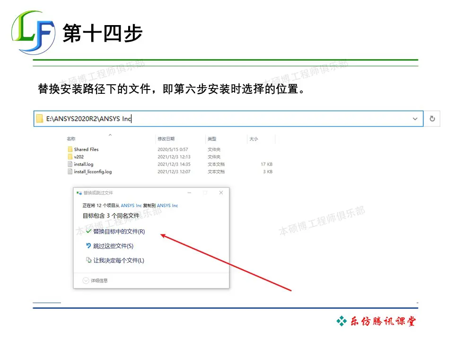Screen dimensions: 454x341
Task: Click the 文本文档 type of install.log
Action: (216, 164)
